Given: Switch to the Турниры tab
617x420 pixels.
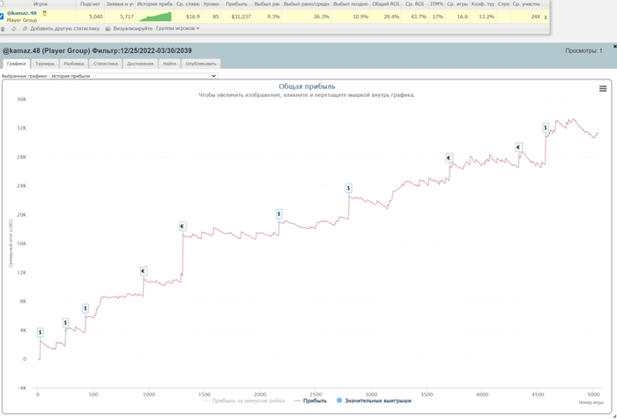Looking at the screenshot, I should (x=45, y=64).
